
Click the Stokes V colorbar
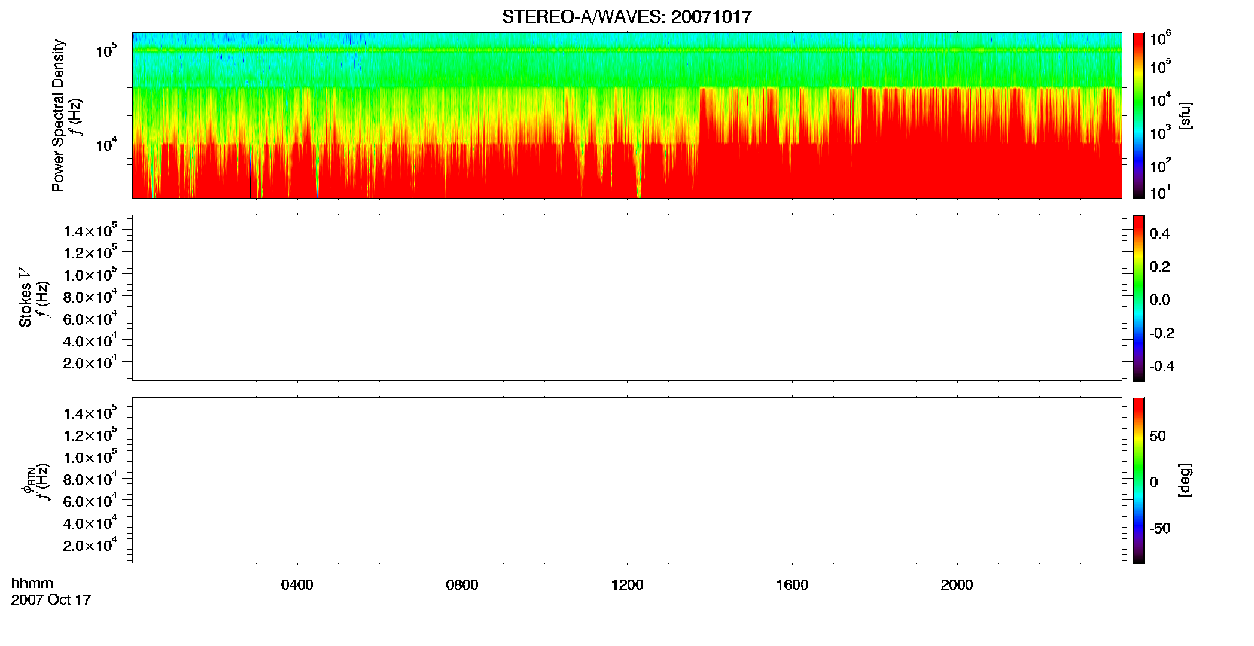[1139, 298]
